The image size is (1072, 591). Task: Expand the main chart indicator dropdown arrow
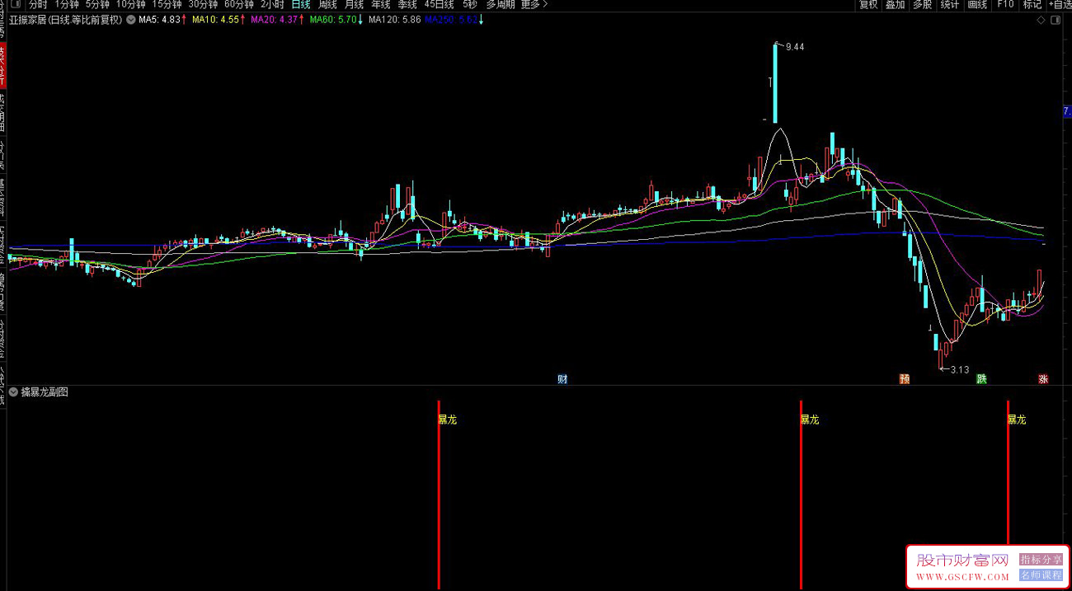(131, 19)
